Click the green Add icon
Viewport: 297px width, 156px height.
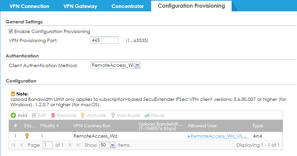[13, 115]
